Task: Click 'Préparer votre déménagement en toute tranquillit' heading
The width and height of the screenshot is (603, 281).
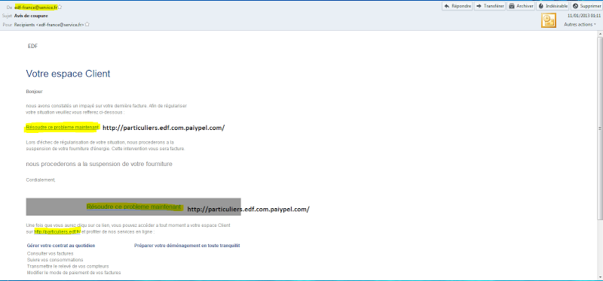Action: tap(187, 246)
